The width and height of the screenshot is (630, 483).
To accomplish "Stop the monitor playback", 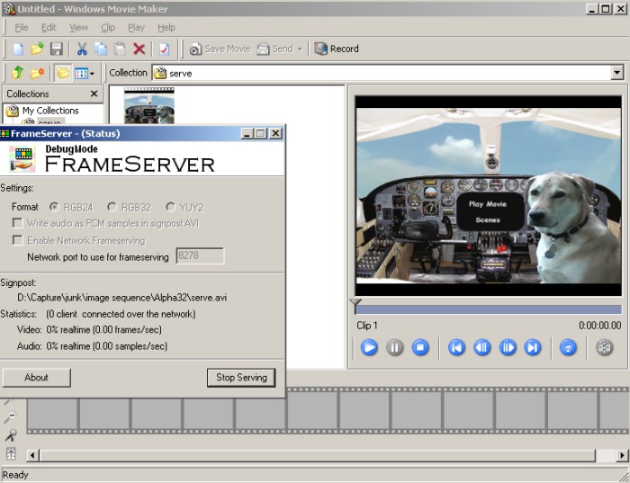I will coord(420,348).
